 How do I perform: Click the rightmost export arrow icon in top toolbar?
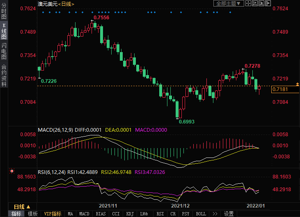(x=268, y=4)
